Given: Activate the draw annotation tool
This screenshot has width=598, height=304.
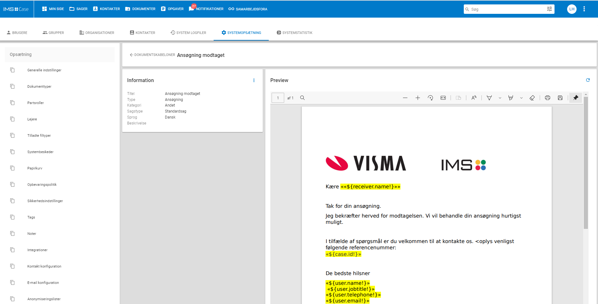Looking at the screenshot, I should click(x=489, y=98).
